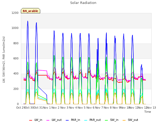Click the PAR_out legend label
The image size is (167, 125).
[95, 120]
